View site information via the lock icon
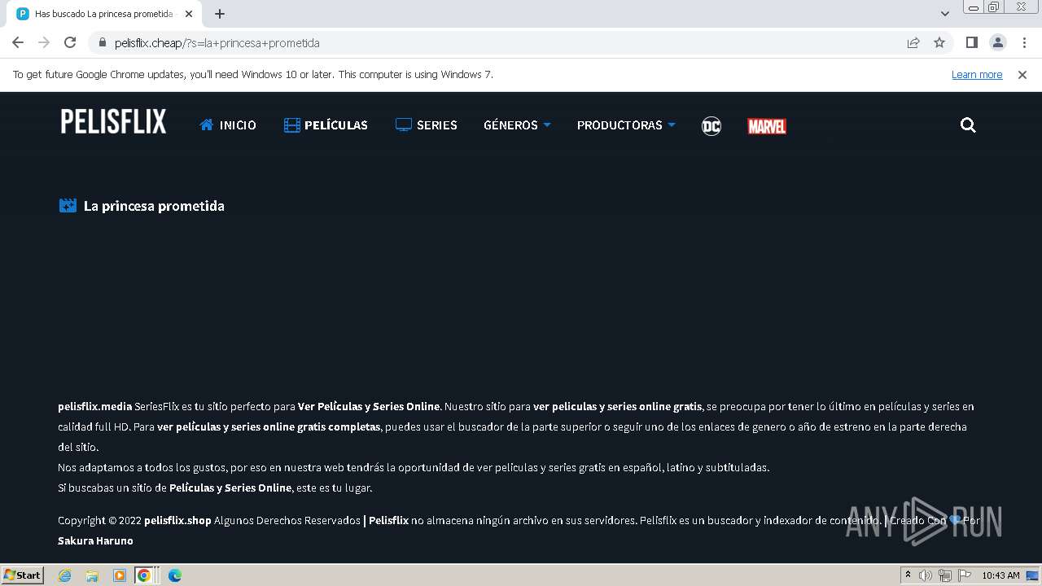The height and width of the screenshot is (586, 1042). tap(102, 43)
